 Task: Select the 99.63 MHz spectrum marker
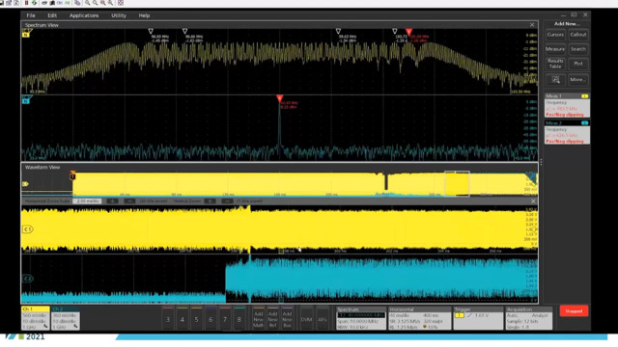tap(338, 31)
